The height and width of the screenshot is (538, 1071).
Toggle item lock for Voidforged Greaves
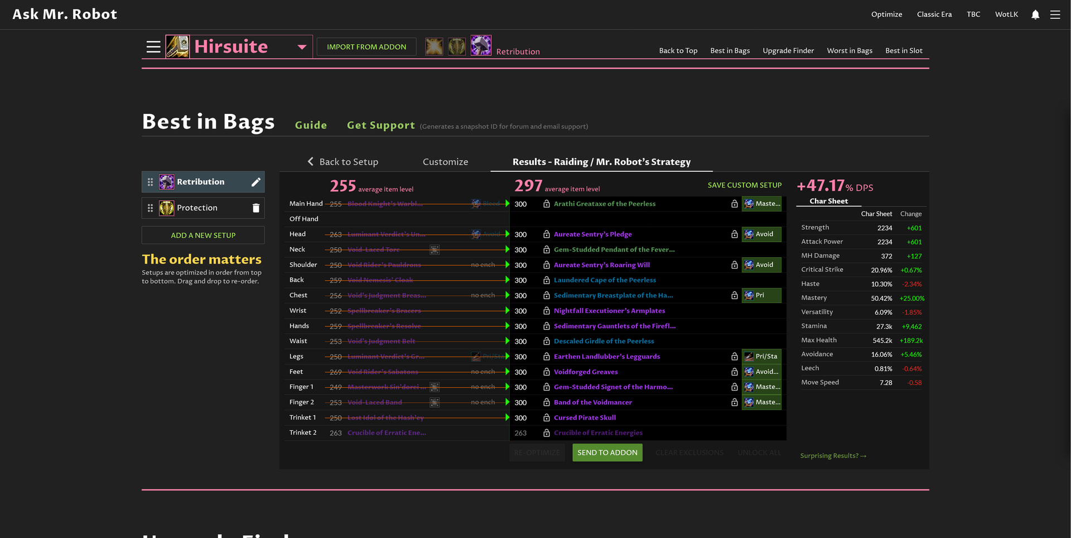(547, 372)
